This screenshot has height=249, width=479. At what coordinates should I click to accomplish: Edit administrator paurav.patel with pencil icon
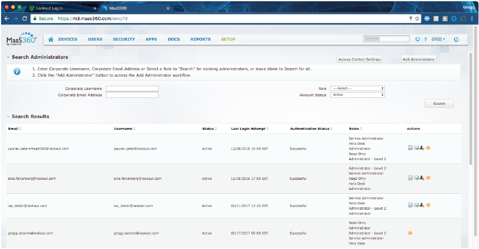410,148
